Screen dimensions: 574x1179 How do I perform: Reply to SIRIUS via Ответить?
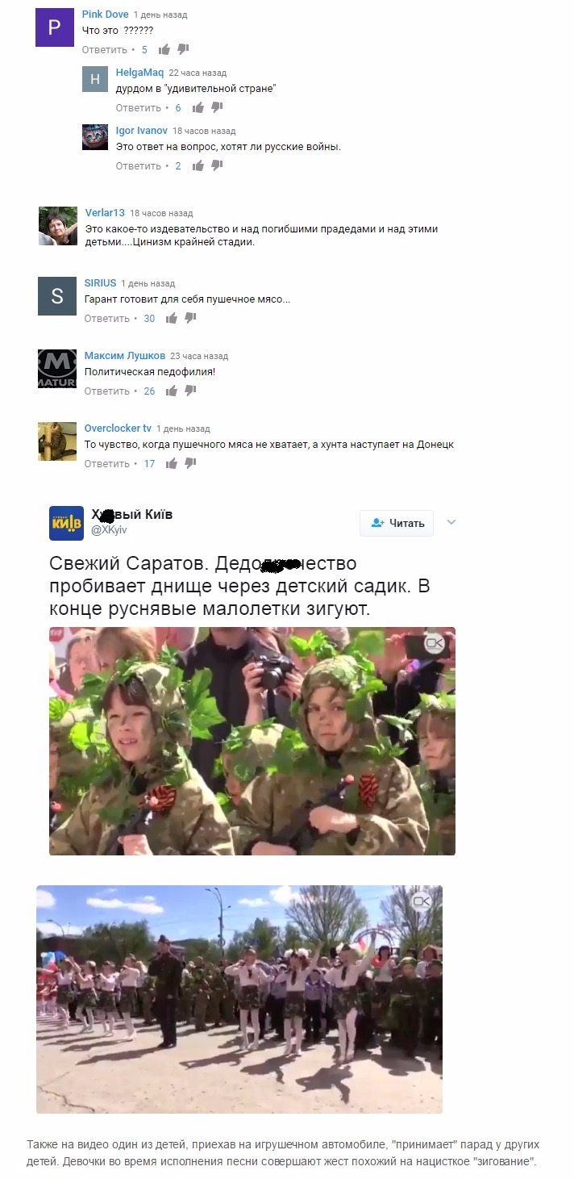[107, 319]
